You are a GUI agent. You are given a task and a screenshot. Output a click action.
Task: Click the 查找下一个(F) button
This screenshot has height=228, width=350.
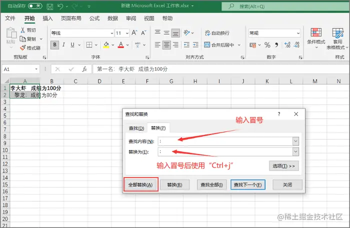(x=248, y=184)
